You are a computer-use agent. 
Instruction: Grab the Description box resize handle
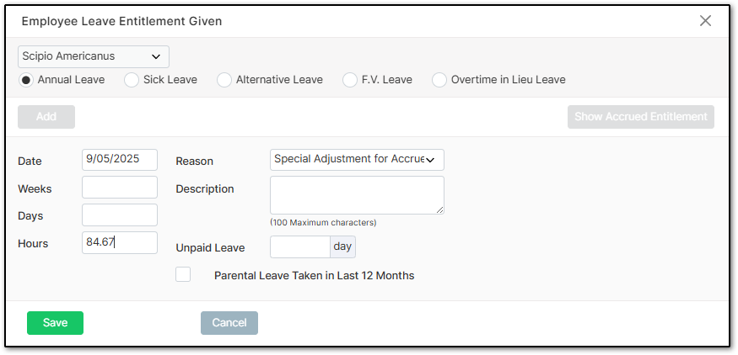tap(439, 210)
